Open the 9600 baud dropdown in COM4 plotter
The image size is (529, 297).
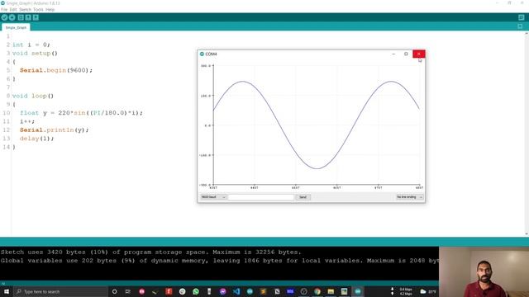click(213, 197)
